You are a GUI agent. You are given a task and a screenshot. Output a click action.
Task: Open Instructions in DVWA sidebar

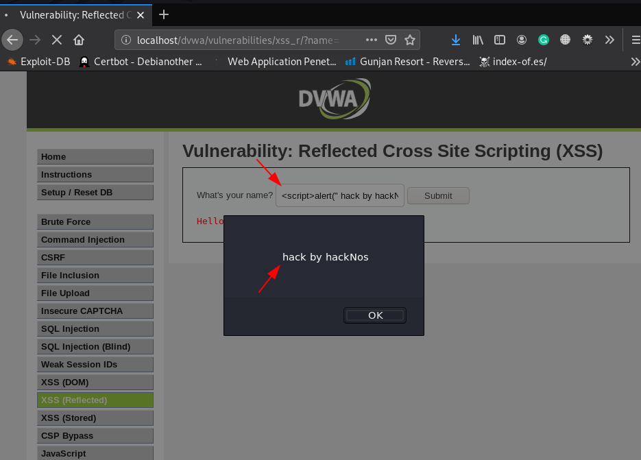click(95, 175)
